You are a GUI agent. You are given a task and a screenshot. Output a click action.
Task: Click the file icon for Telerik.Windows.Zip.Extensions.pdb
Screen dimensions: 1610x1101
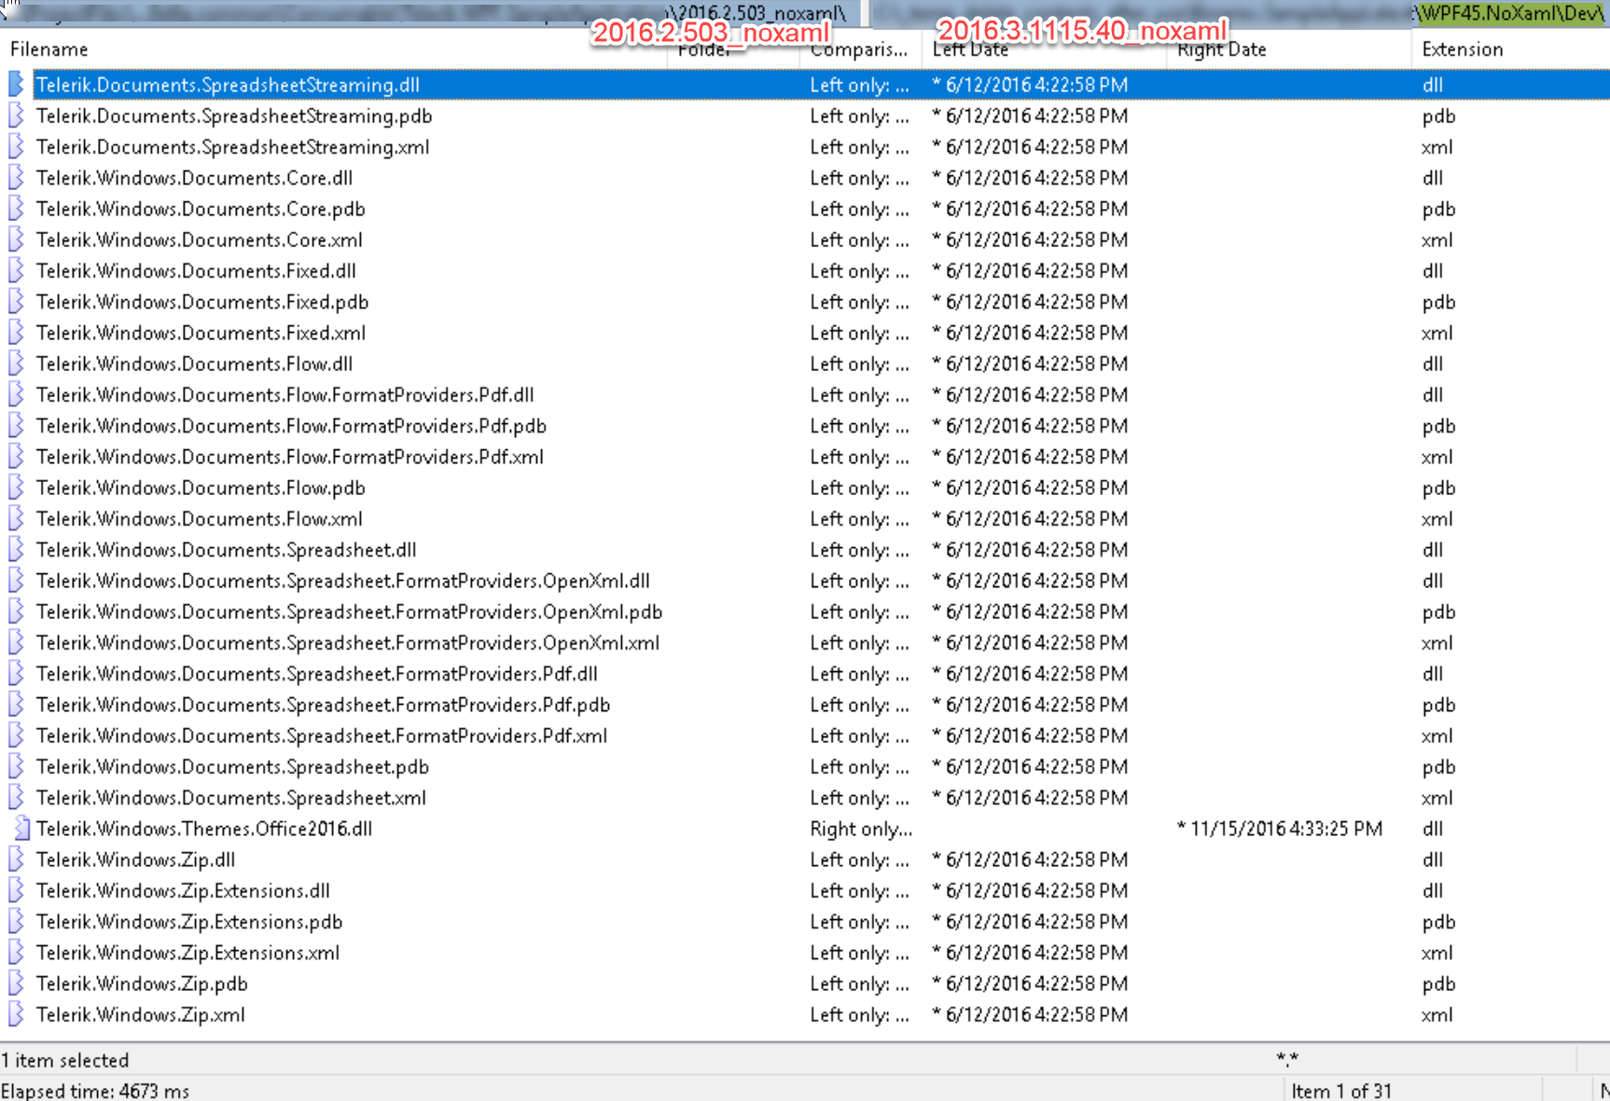click(16, 922)
